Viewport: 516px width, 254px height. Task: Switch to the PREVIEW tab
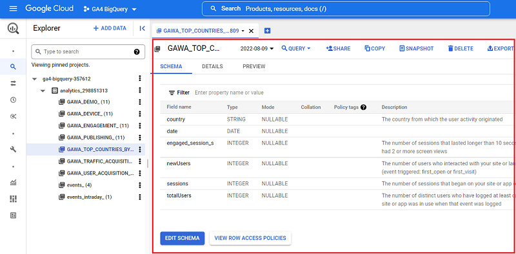[x=253, y=66]
